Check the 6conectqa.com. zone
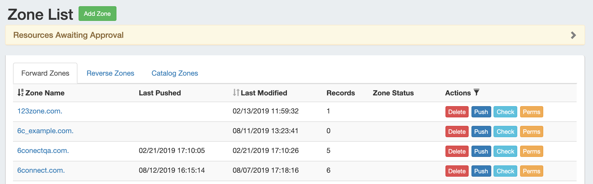The height and width of the screenshot is (184, 593). pos(505,152)
